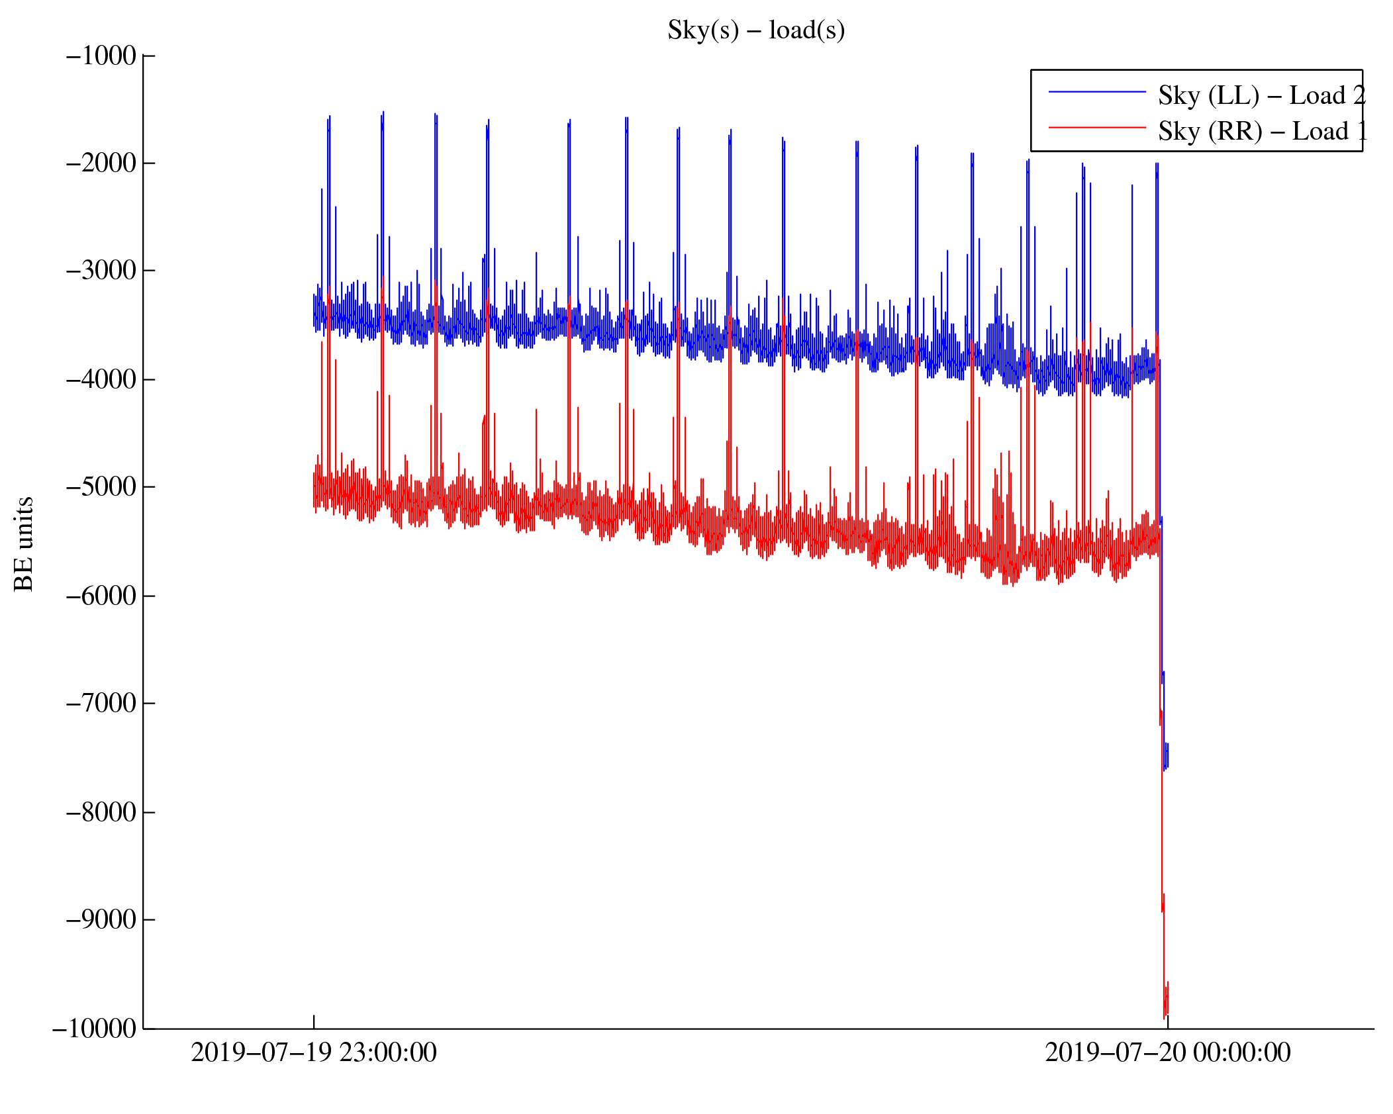This screenshot has height=1114, width=1393.
Task: Click the red trace's lowest point near −10000
Action: point(1164,1017)
